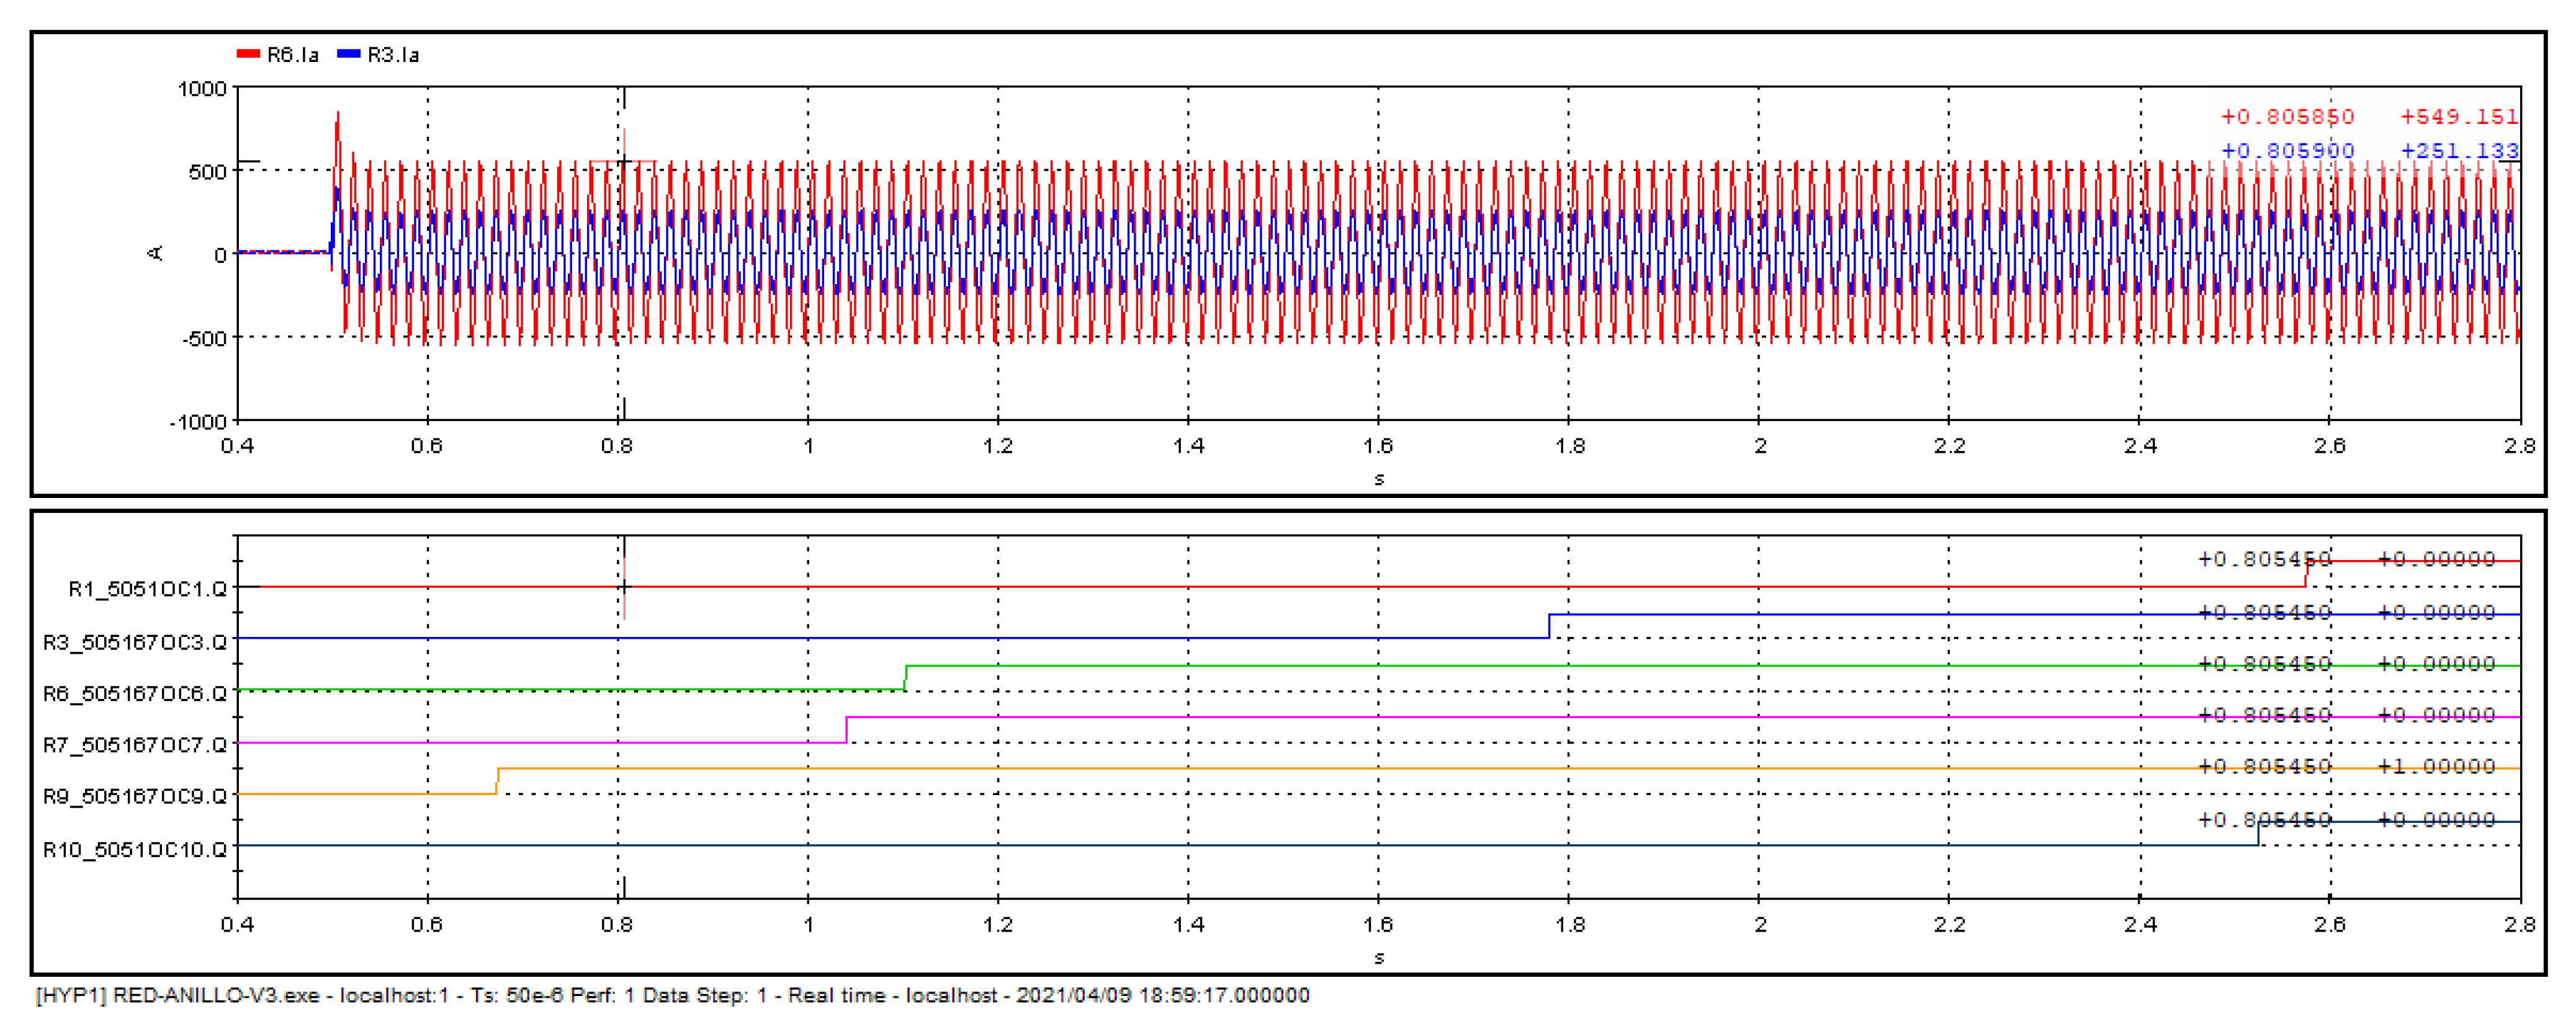Viewport: 2576px width, 1032px height.
Task: Click the R10_5051OC10.Q signal label
Action: coord(134,849)
